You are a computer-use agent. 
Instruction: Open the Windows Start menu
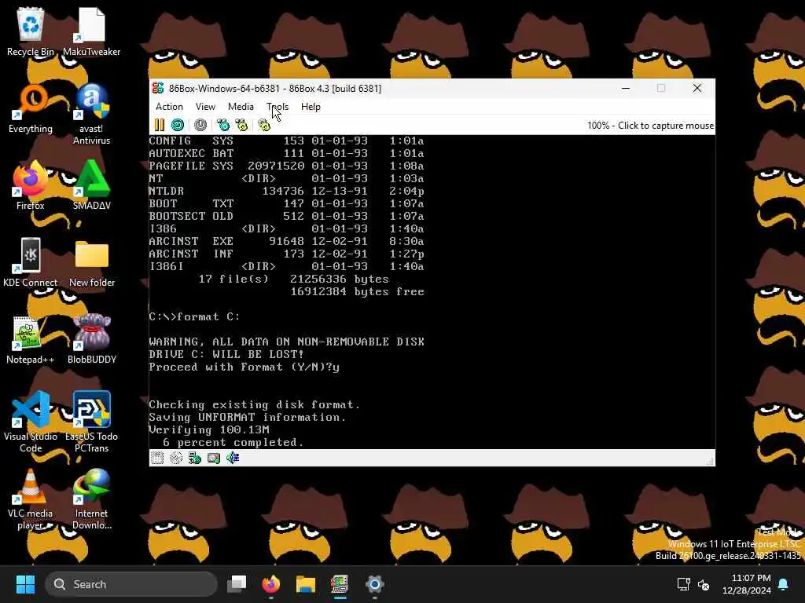[x=25, y=584]
